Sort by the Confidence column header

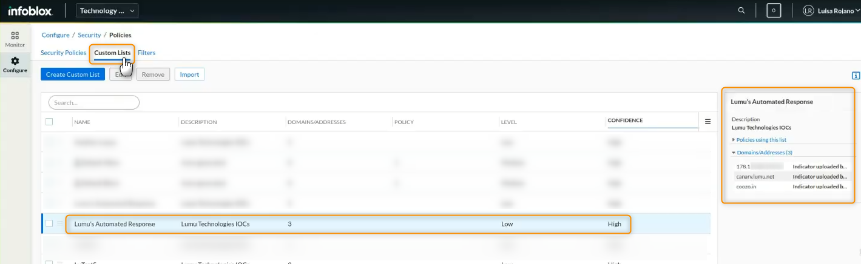[625, 120]
